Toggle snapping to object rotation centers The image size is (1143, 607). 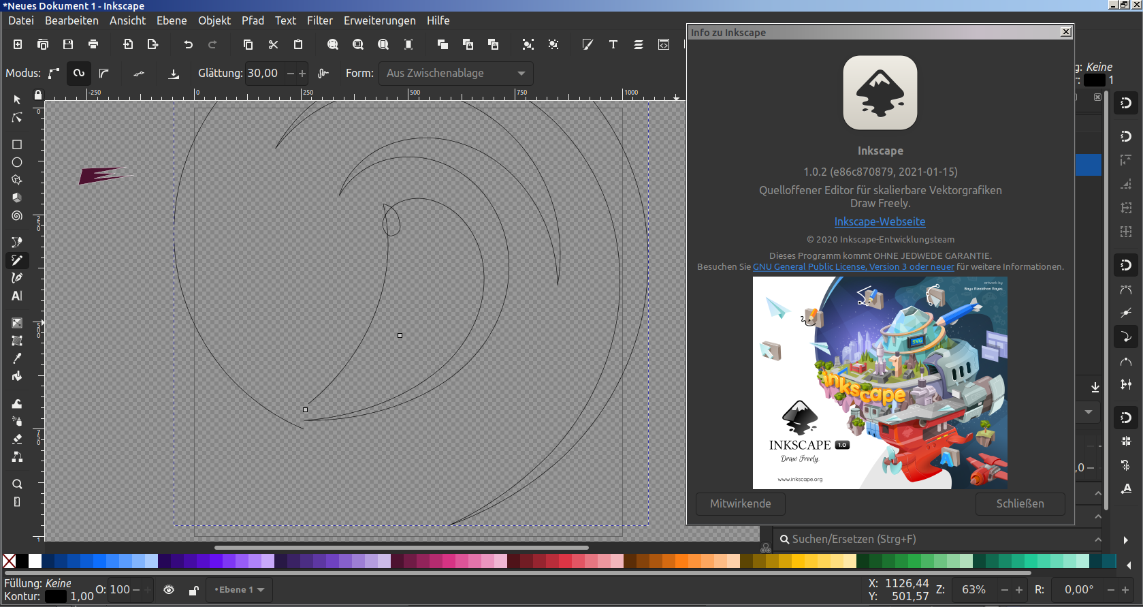click(1126, 465)
